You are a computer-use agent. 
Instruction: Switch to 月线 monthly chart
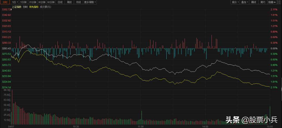[78, 2]
